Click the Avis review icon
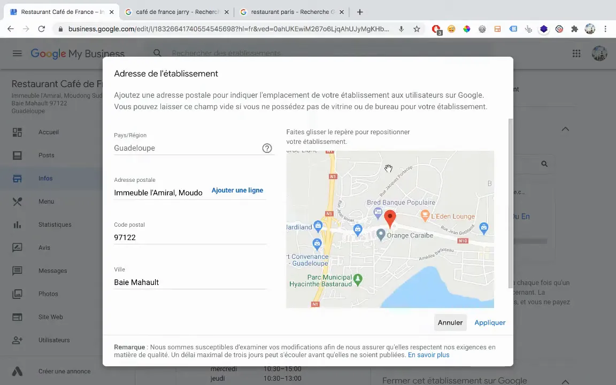The image size is (616, 385). pyautogui.click(x=17, y=248)
